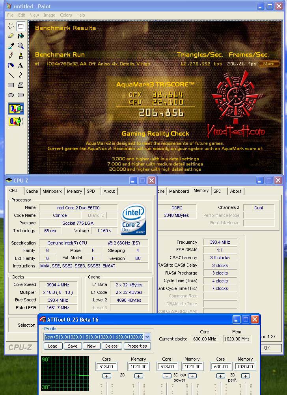
Task: Select the Curve tool in Paint
Action: (21, 75)
